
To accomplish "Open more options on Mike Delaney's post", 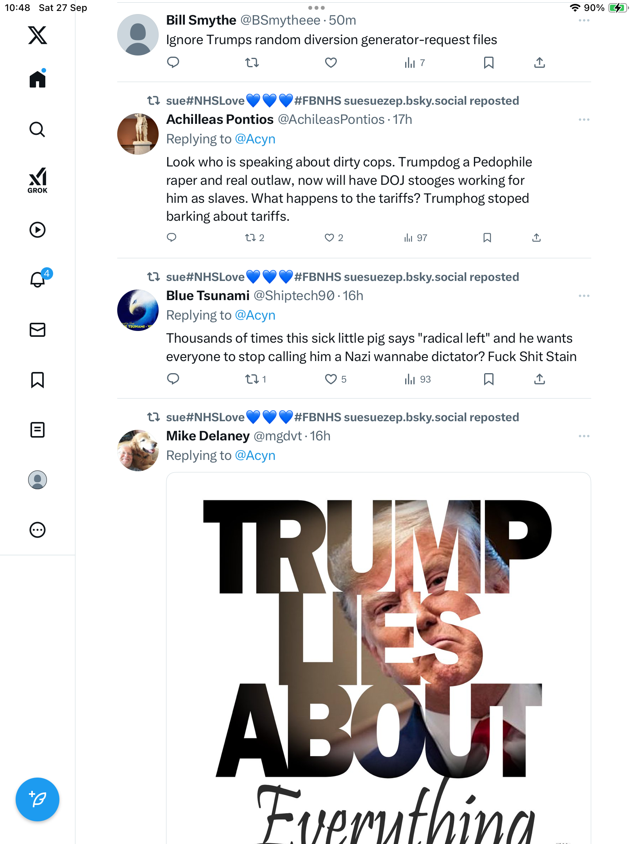I will 584,436.
